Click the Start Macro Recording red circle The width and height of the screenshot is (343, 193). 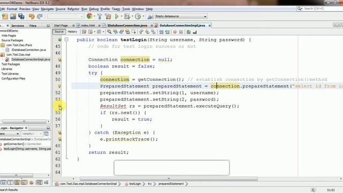tap(175, 32)
